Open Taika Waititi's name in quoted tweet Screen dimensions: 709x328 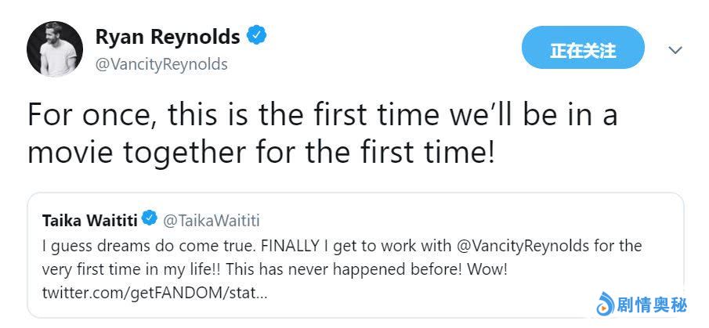(89, 218)
